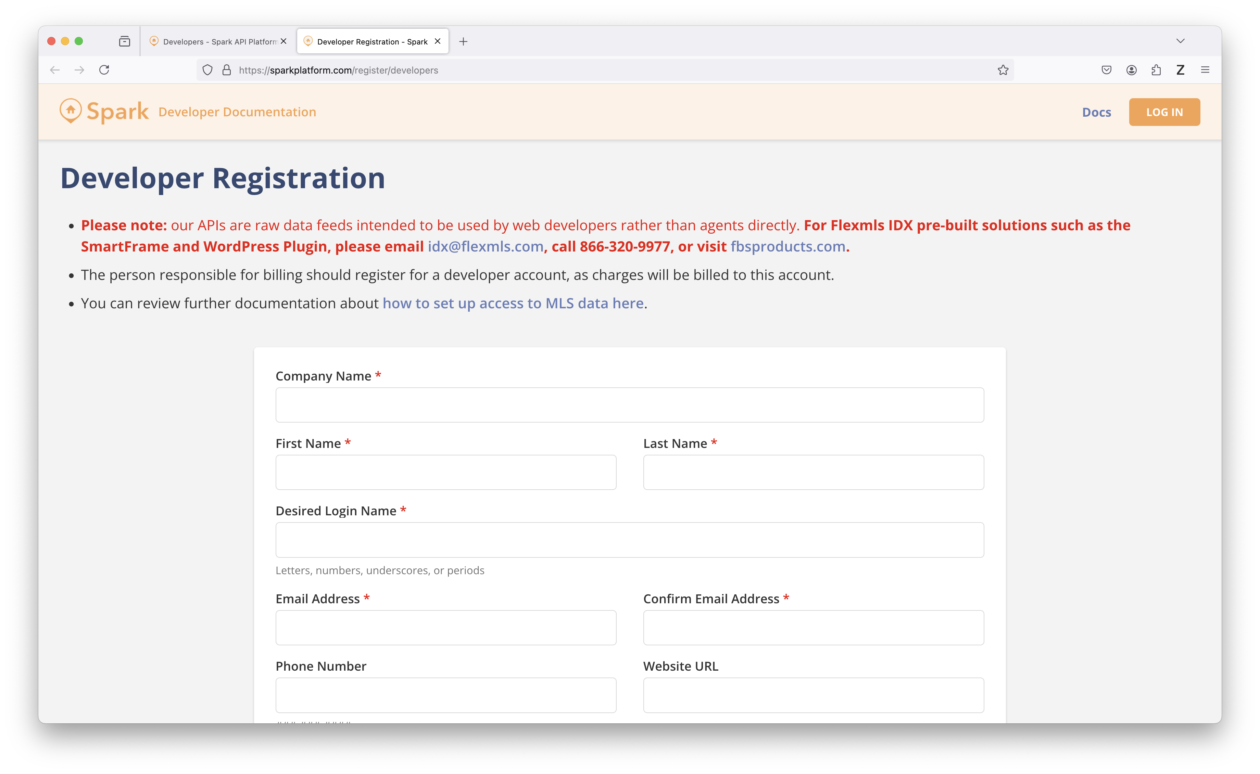Click the site security padlock icon
The width and height of the screenshot is (1260, 774).
point(226,70)
